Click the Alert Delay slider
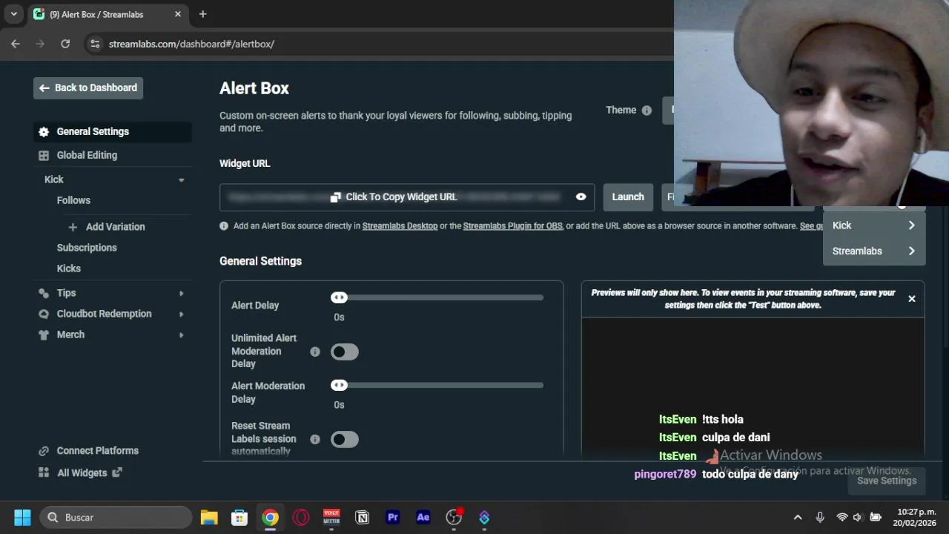The image size is (949, 534). tap(437, 297)
